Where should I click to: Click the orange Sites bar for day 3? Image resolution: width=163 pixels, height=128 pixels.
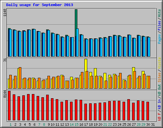click(x=20, y=78)
